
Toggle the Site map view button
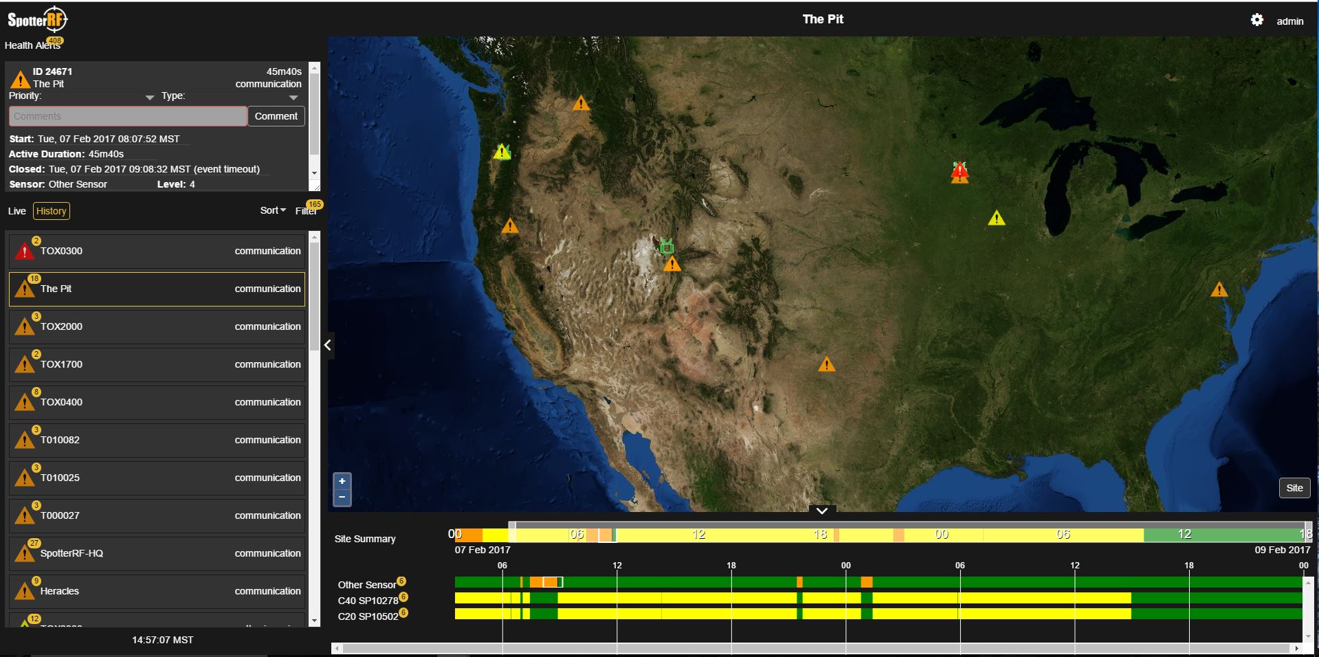tap(1294, 488)
